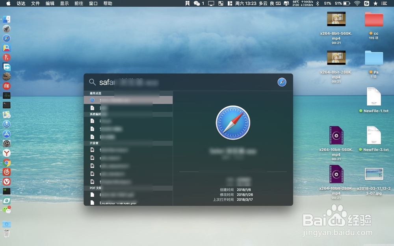The width and height of the screenshot is (394, 246).
Task: Open the 文件 menu
Action: [35, 3]
